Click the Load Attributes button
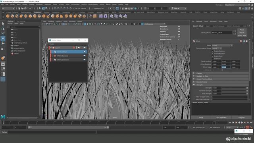 coord(221,118)
